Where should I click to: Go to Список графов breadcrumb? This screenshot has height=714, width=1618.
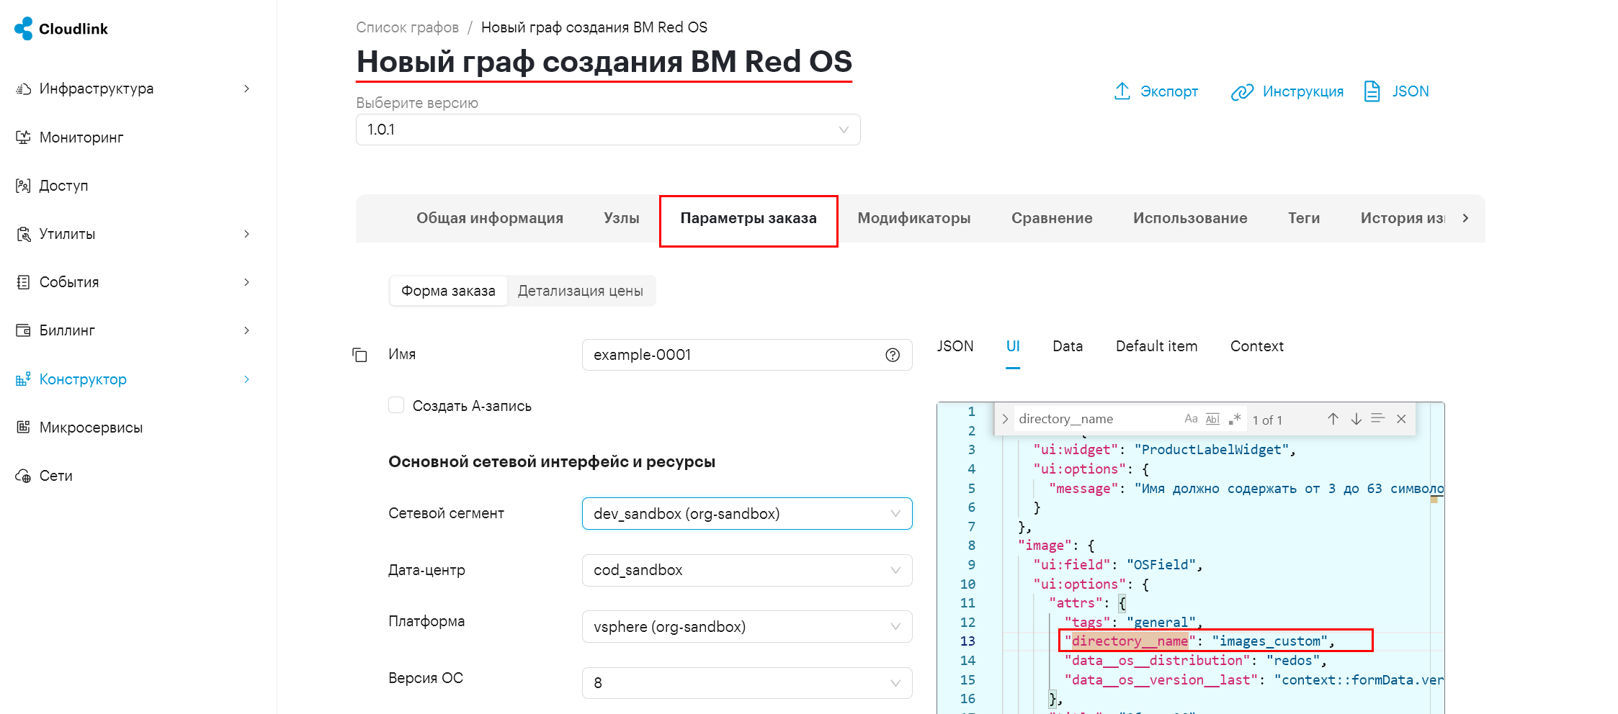tap(407, 27)
